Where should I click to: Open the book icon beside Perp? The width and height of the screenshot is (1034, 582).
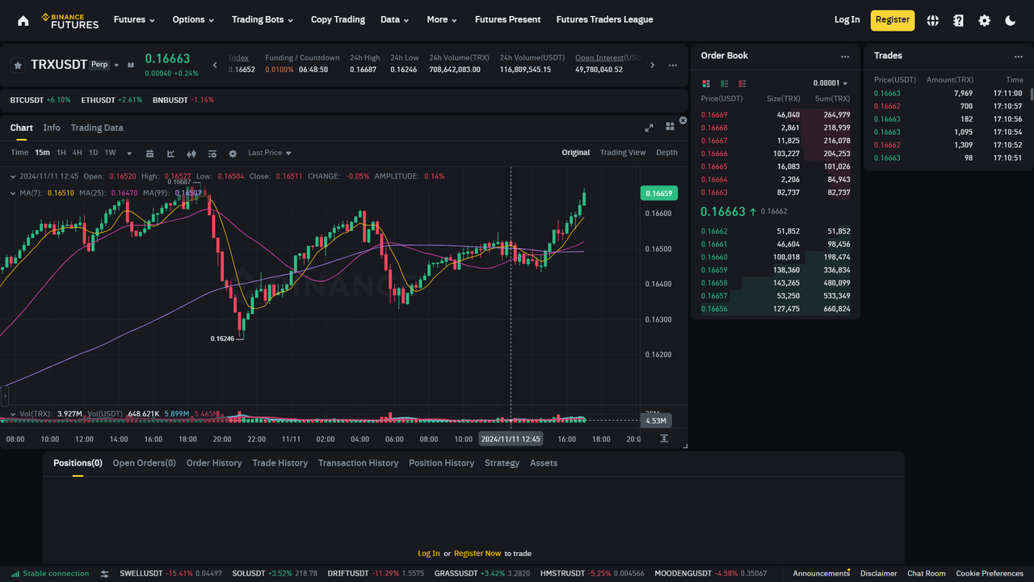[x=130, y=65]
